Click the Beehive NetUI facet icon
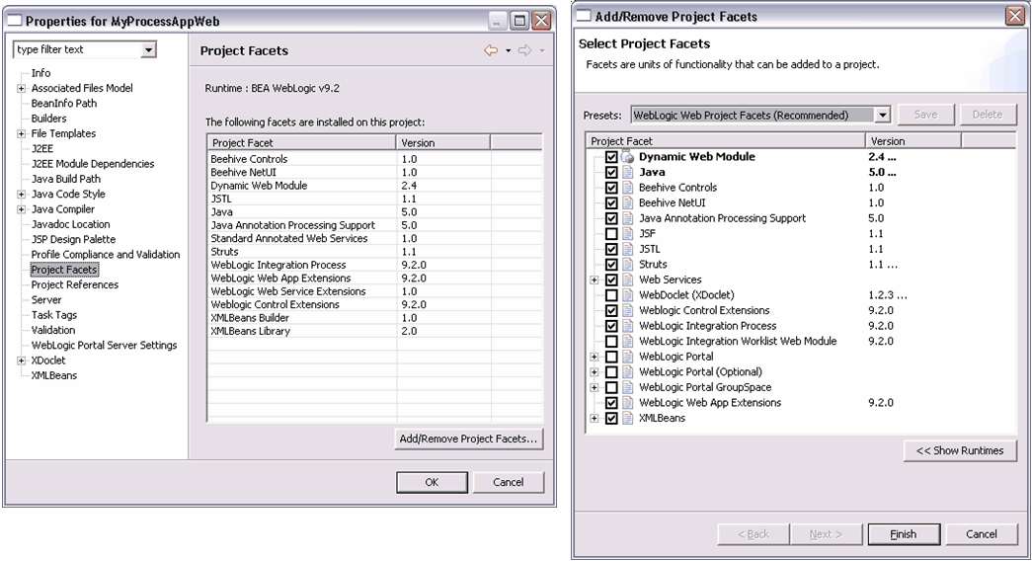This screenshot has height=561, width=1032. click(x=627, y=202)
